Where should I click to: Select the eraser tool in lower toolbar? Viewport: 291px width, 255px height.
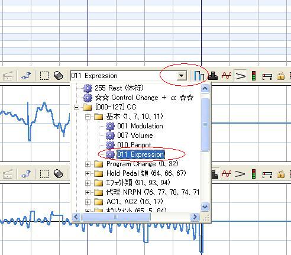coord(58,174)
